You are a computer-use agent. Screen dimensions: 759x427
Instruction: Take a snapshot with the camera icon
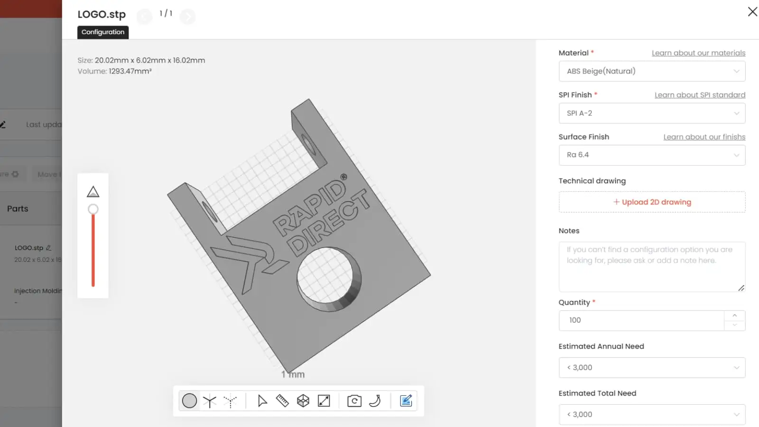coord(354,401)
